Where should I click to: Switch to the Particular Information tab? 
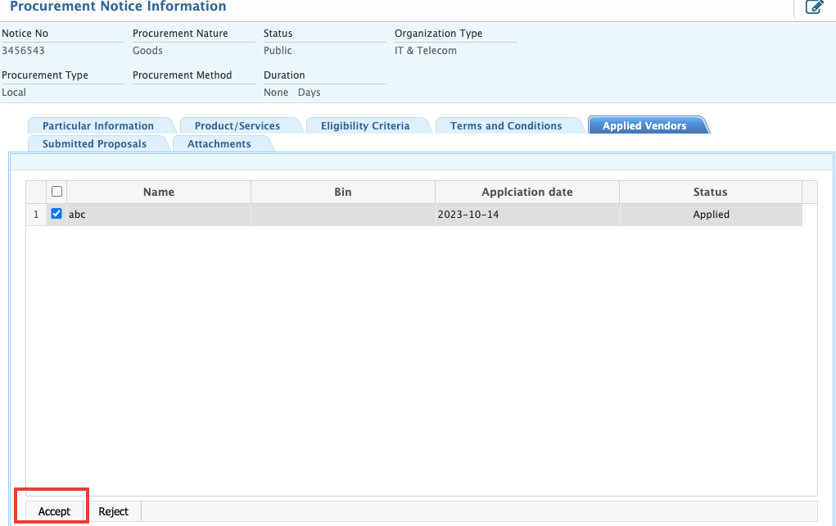(x=101, y=125)
